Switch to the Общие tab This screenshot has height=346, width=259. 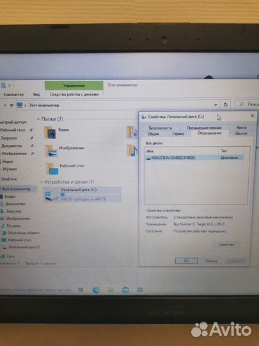point(153,134)
